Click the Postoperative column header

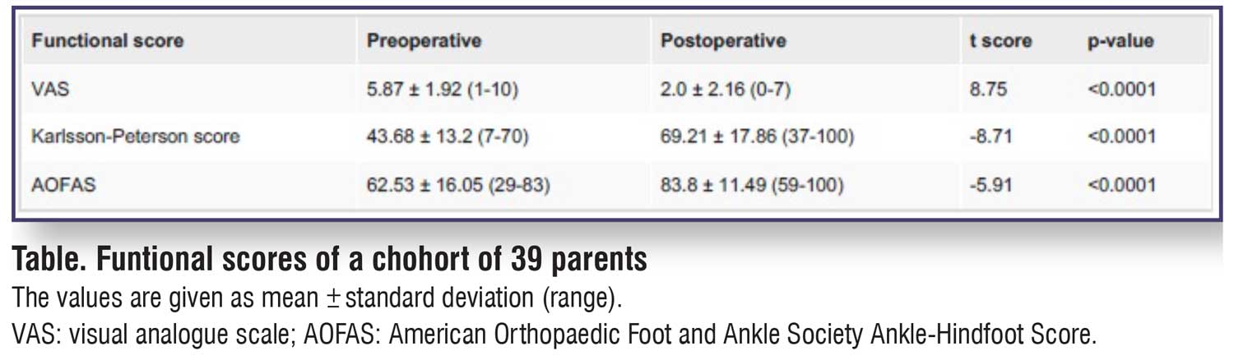pos(723,40)
